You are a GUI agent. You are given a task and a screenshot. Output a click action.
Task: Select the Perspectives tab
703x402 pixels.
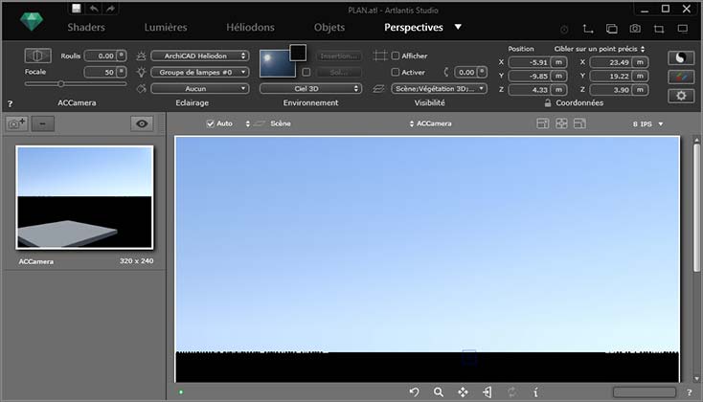click(414, 28)
